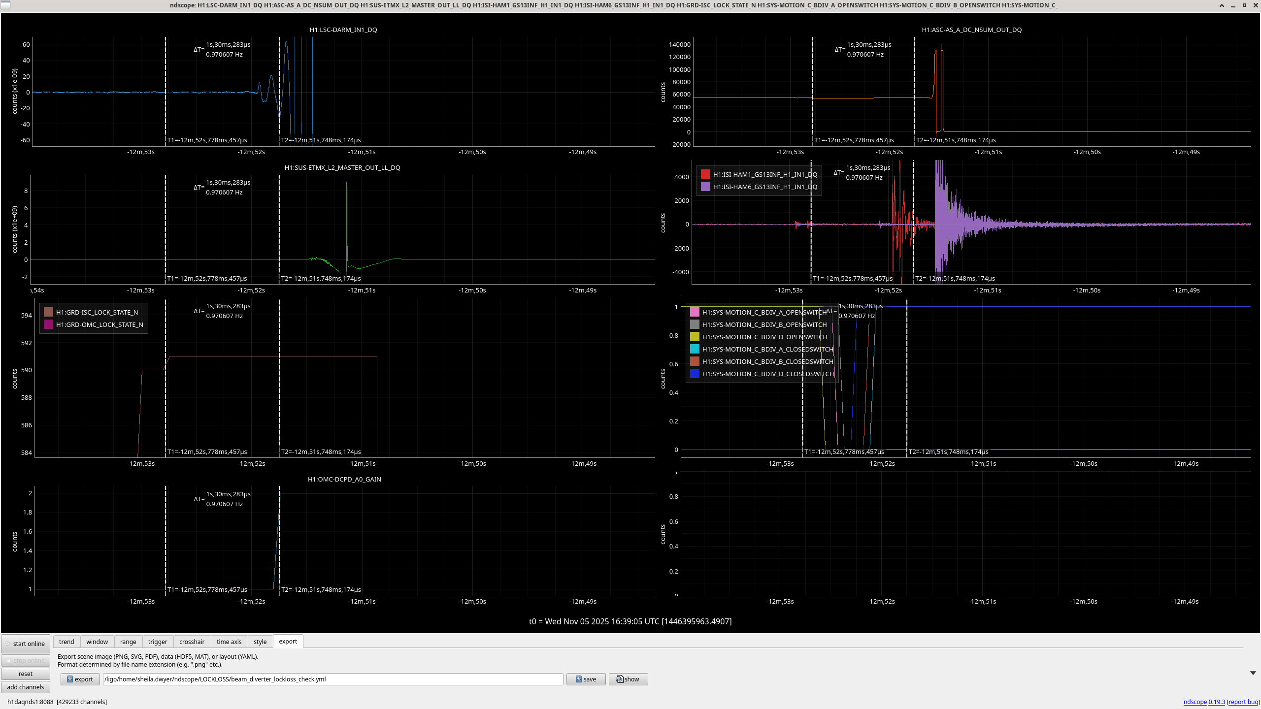
Task: Click the keep-above arrow in title bar
Action: point(1222,5)
